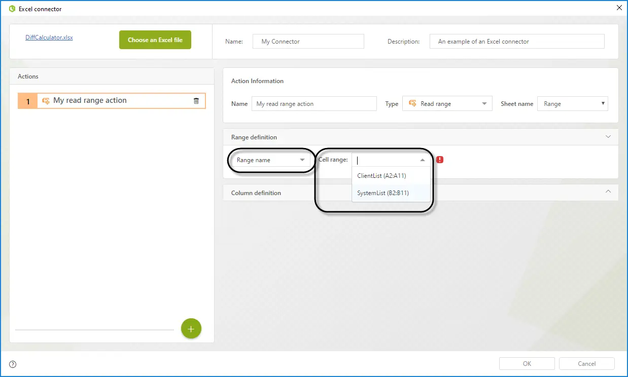Viewport: 628px width, 377px height.
Task: Close the Excel connector window
Action: point(619,8)
